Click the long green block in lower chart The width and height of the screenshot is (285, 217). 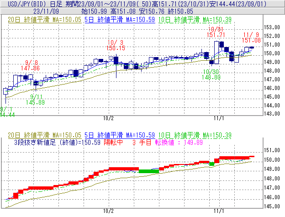point(149,171)
